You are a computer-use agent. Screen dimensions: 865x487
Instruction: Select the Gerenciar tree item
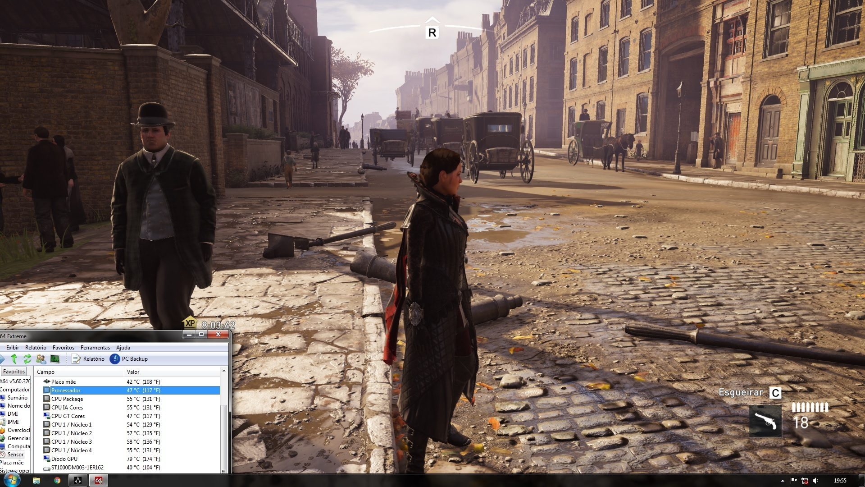click(15, 438)
